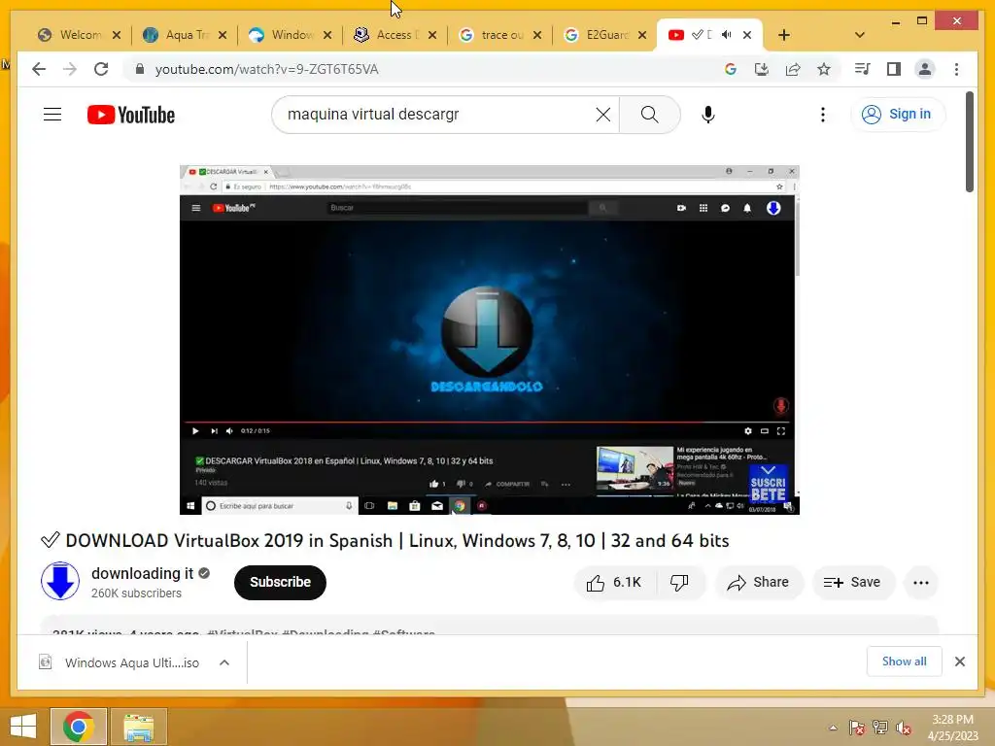Bookmark this page with the star icon
The image size is (995, 746).
[x=824, y=69]
